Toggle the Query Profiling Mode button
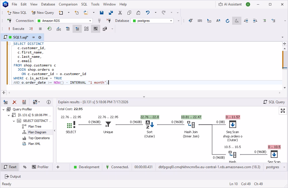 point(96,29)
